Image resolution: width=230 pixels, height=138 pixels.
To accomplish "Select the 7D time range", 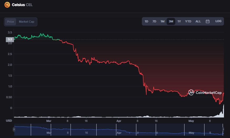I will (154, 21).
